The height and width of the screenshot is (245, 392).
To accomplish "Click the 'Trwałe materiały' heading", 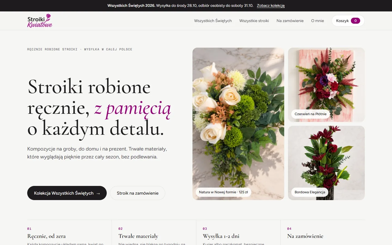I will click(138, 236).
